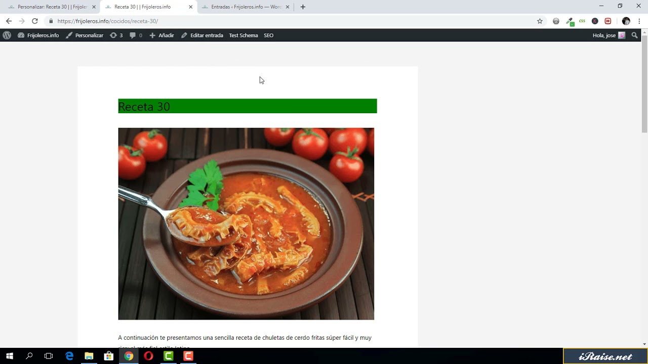Click Personalizar in the admin bar
The width and height of the screenshot is (648, 364).
[85, 35]
